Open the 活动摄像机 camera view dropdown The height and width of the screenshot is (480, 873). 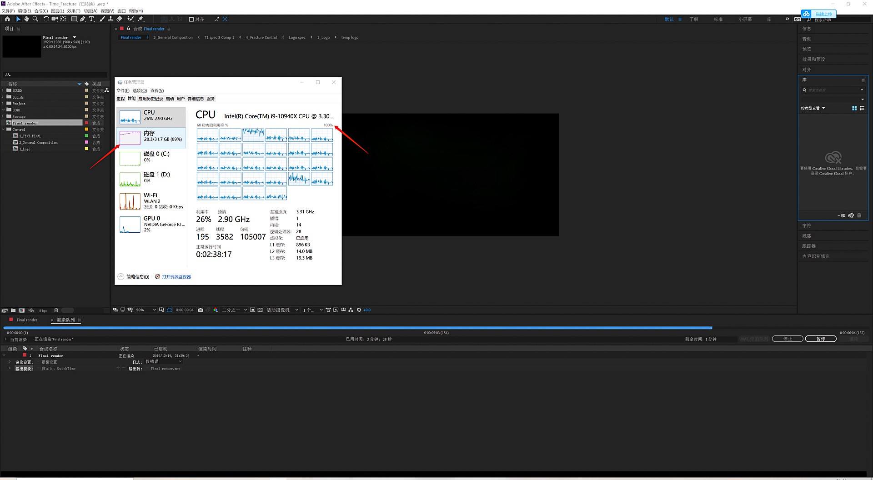[x=282, y=310]
